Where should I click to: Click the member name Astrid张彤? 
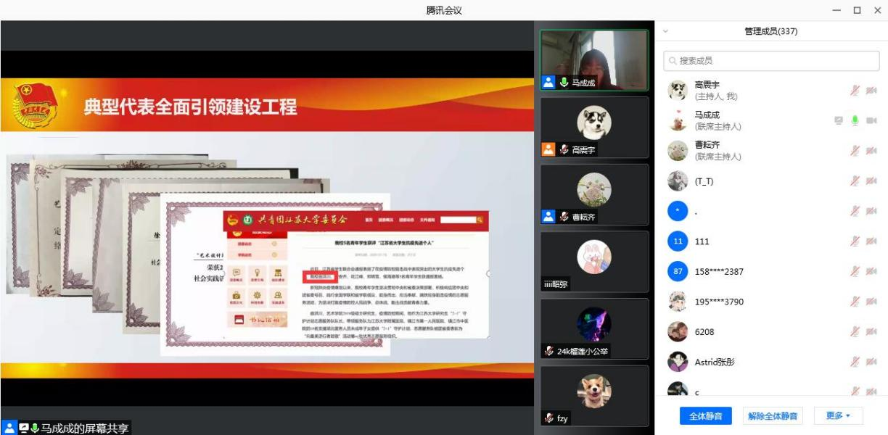click(x=715, y=362)
